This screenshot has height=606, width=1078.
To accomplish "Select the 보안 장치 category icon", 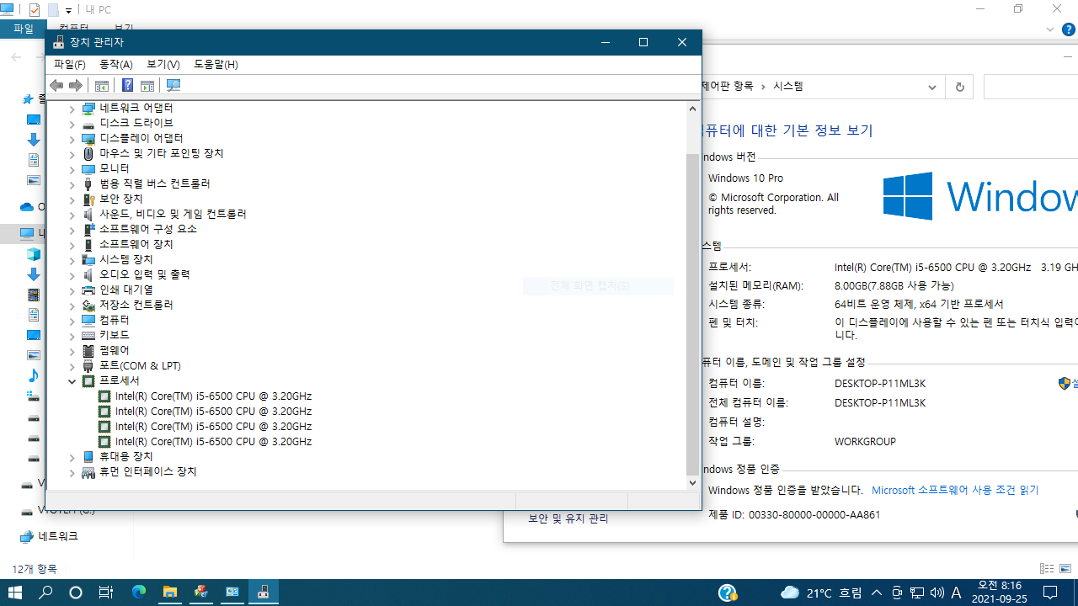I will 88,199.
